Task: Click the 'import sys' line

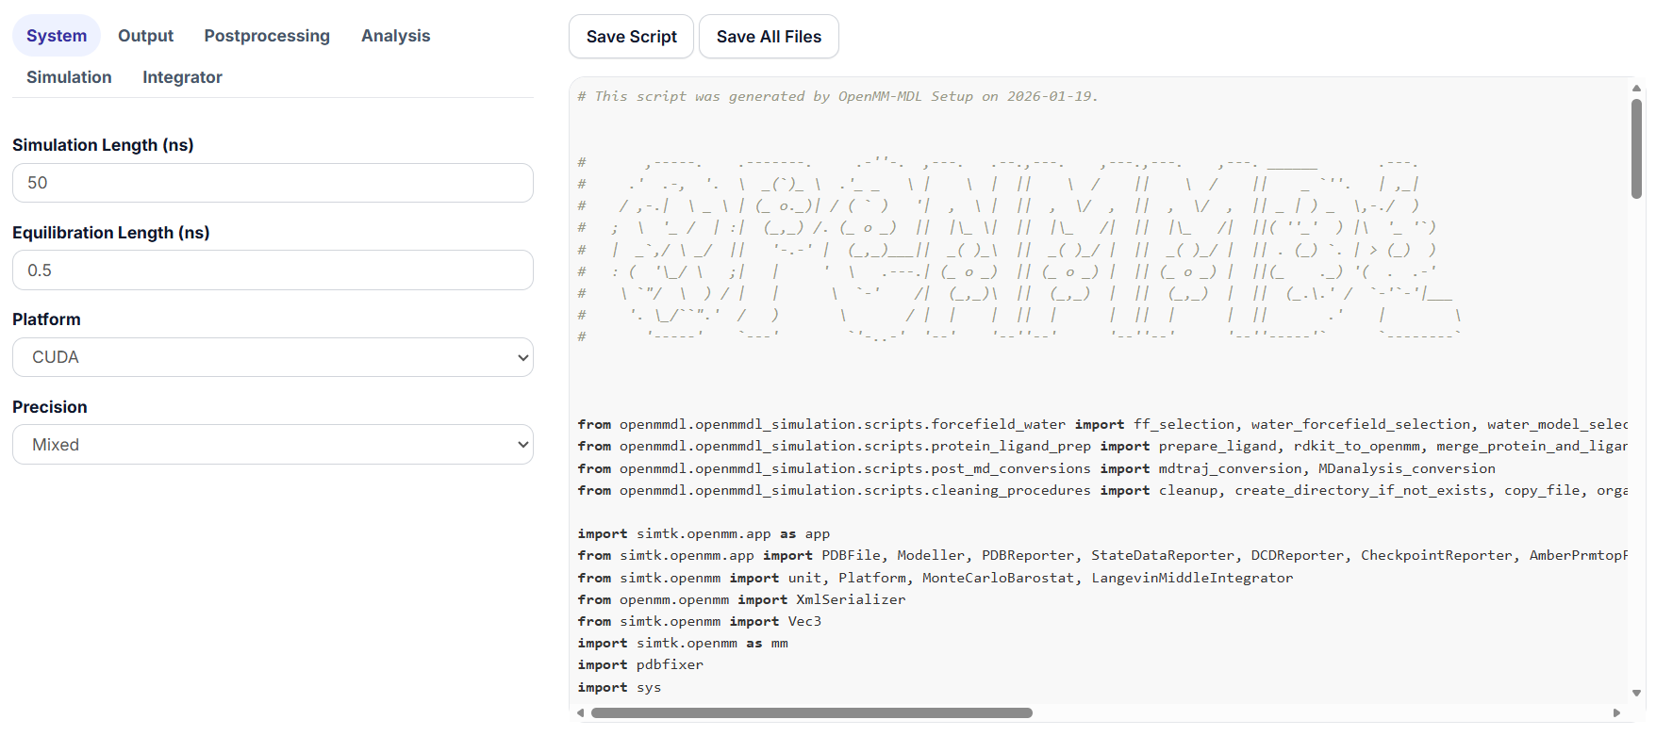Action: pos(620,688)
